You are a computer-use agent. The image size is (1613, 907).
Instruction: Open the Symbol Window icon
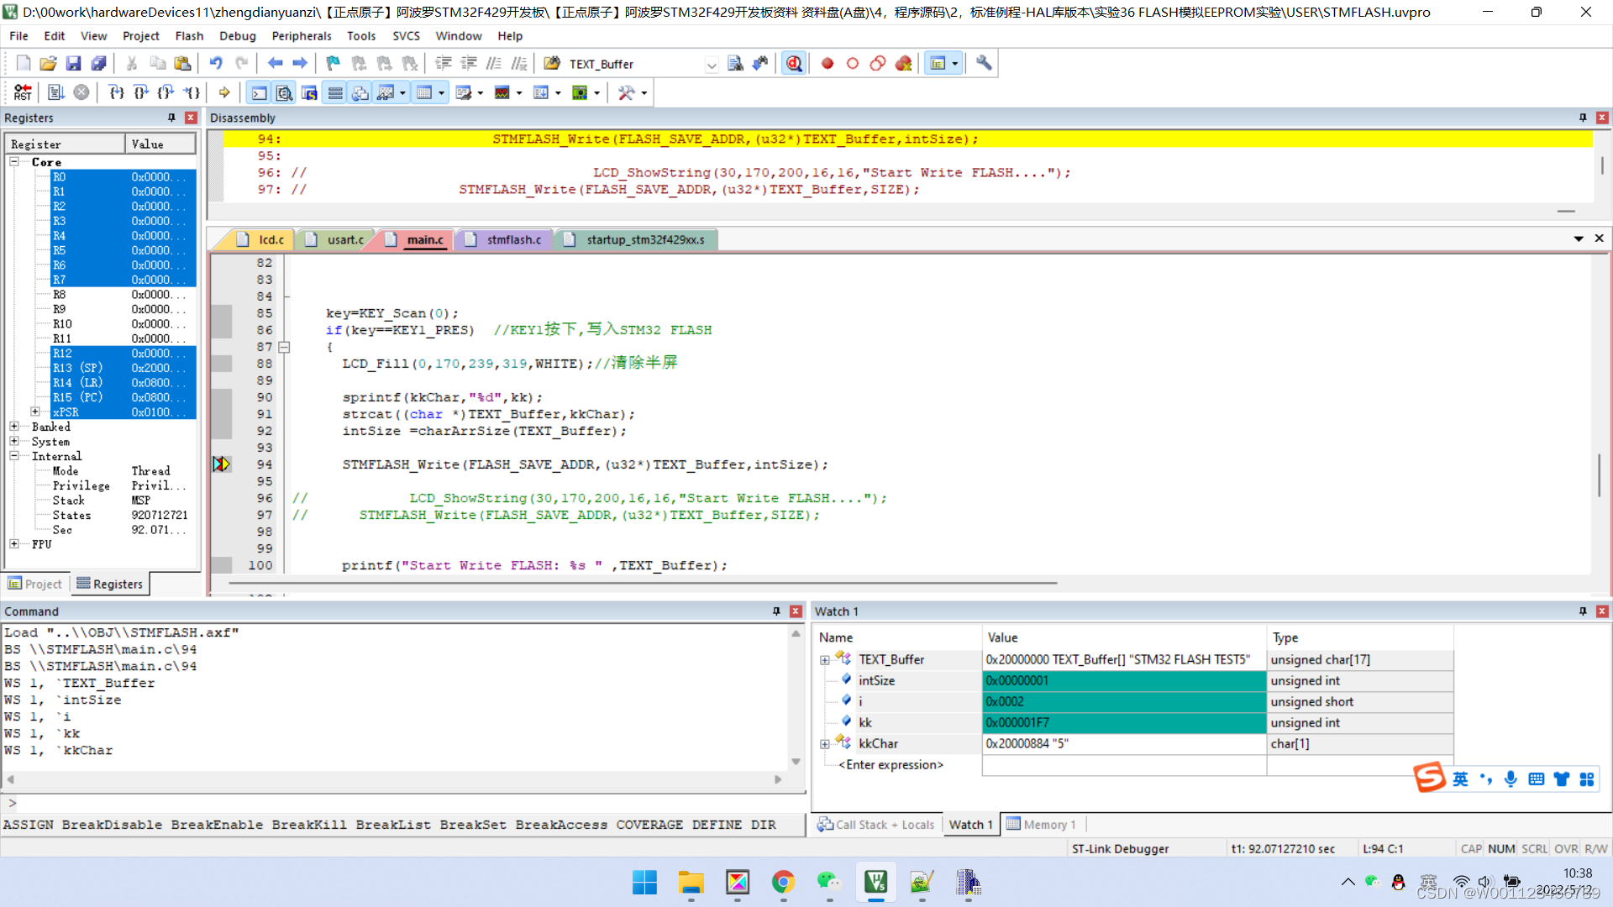pos(309,92)
